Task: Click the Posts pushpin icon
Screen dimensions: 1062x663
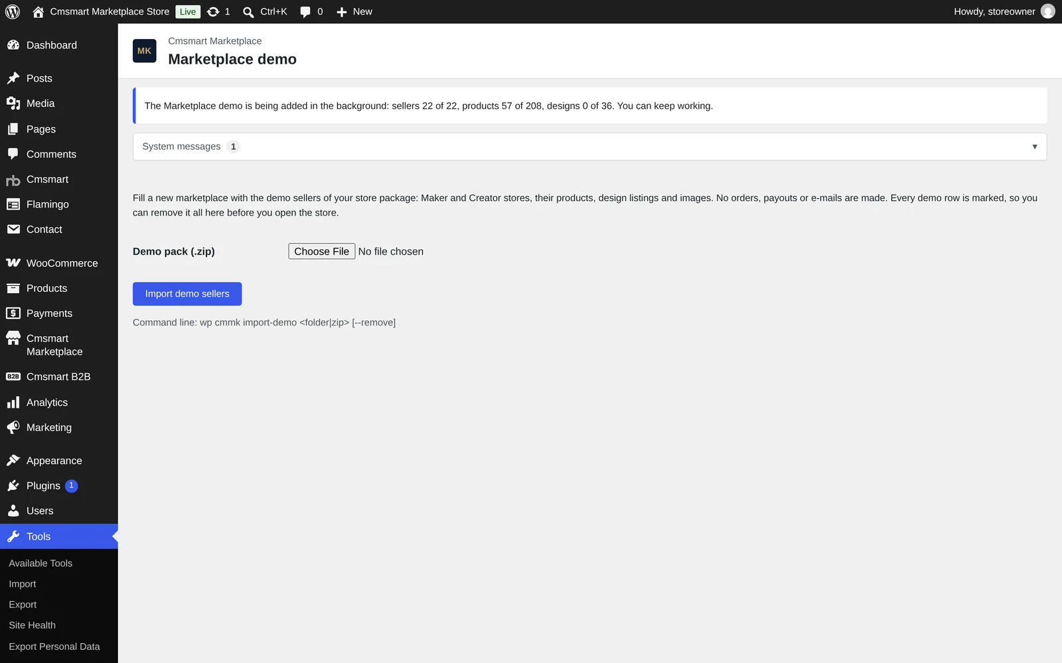Action: point(13,78)
